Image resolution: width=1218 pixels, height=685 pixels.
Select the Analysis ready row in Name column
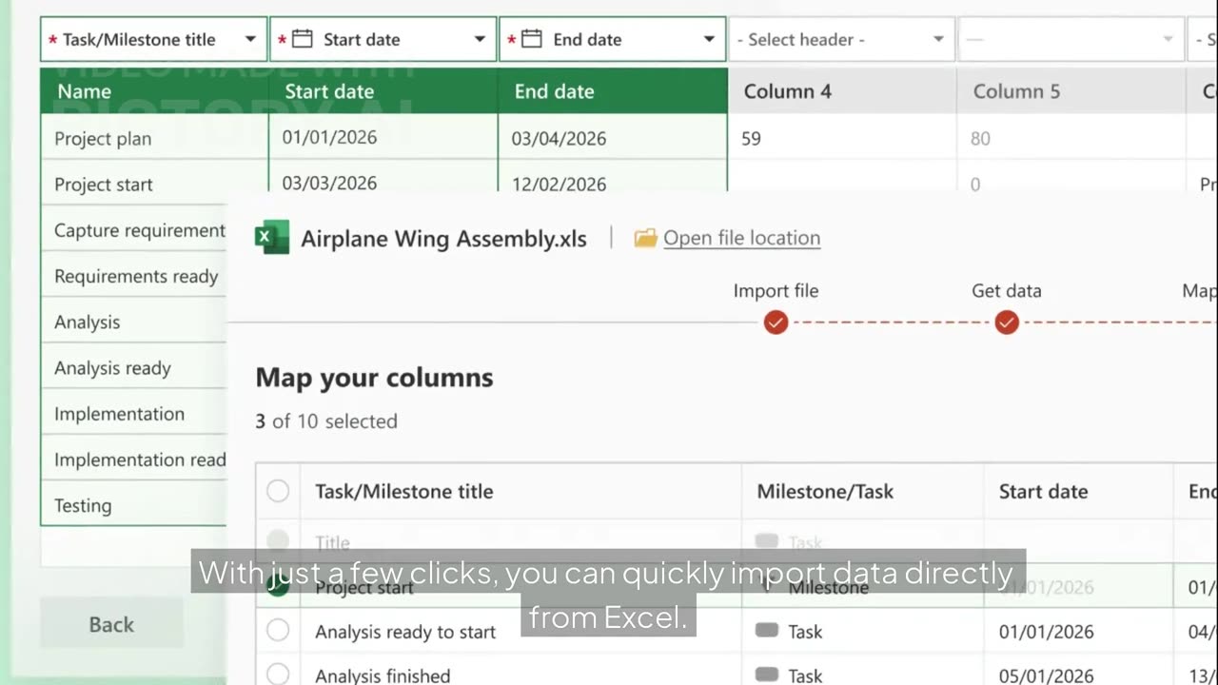point(134,367)
